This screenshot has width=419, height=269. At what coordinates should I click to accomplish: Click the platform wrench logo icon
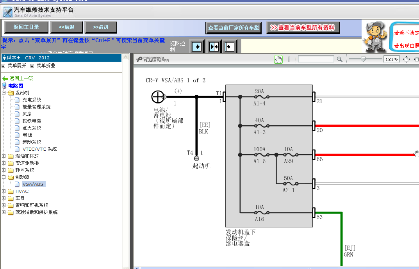coord(8,12)
